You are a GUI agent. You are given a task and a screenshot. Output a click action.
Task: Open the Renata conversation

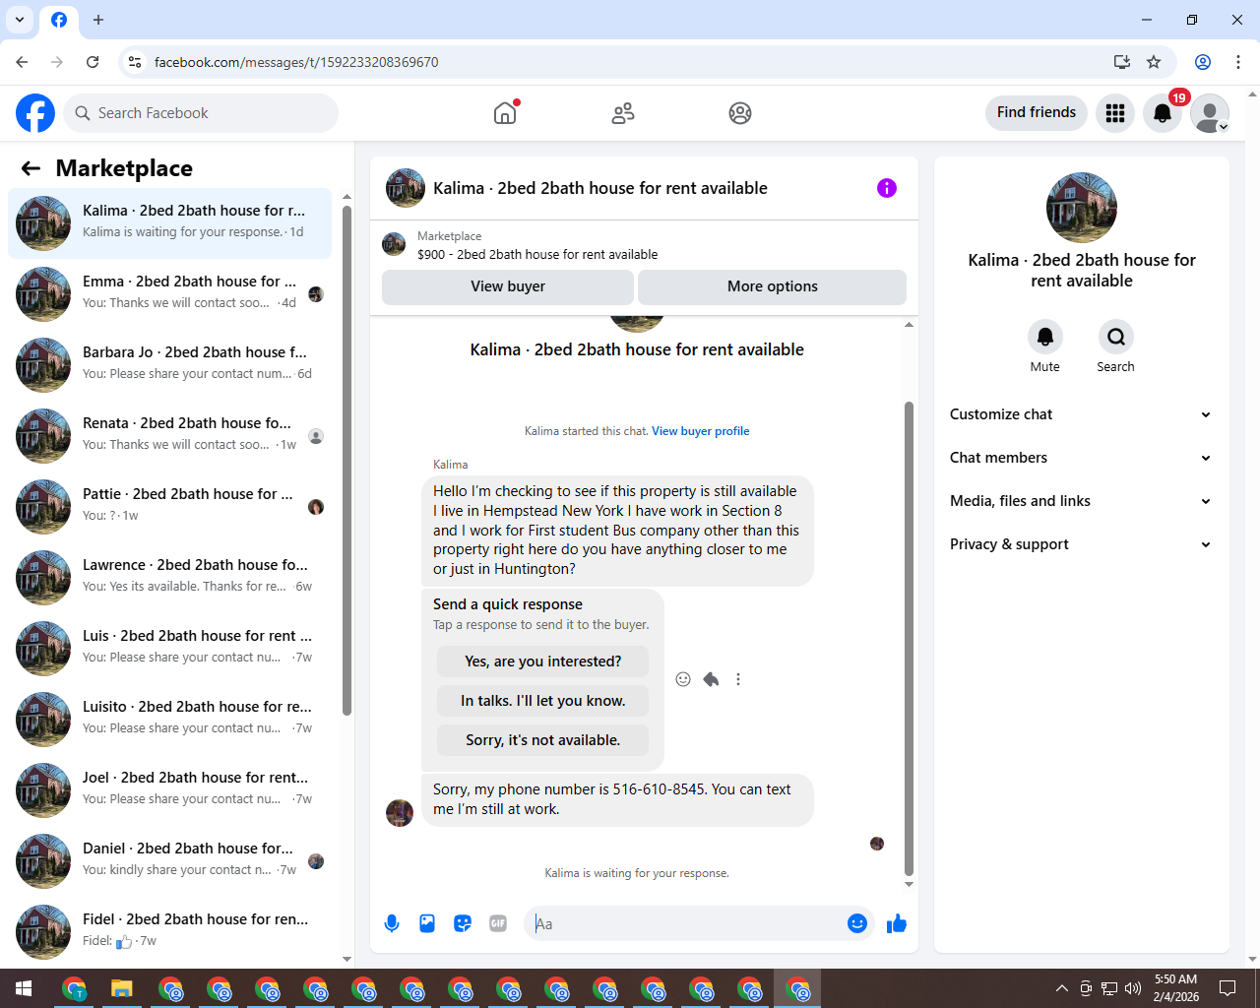pyautogui.click(x=169, y=436)
